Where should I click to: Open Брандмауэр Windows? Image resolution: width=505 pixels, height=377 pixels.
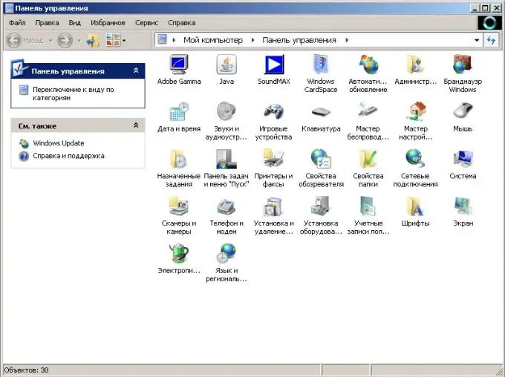point(463,73)
